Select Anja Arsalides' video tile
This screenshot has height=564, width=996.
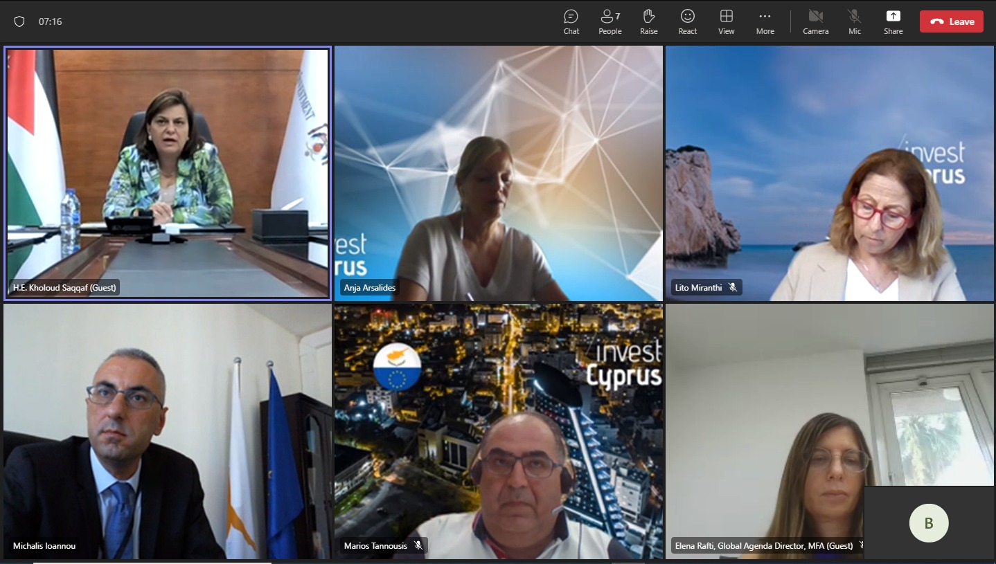[498, 173]
